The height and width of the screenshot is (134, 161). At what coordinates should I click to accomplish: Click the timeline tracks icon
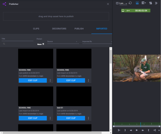pyautogui.click(x=151, y=3)
